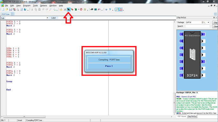Expand dropdown arrow next to Simulate icon
This screenshot has width=218, height=122.
[79, 10]
